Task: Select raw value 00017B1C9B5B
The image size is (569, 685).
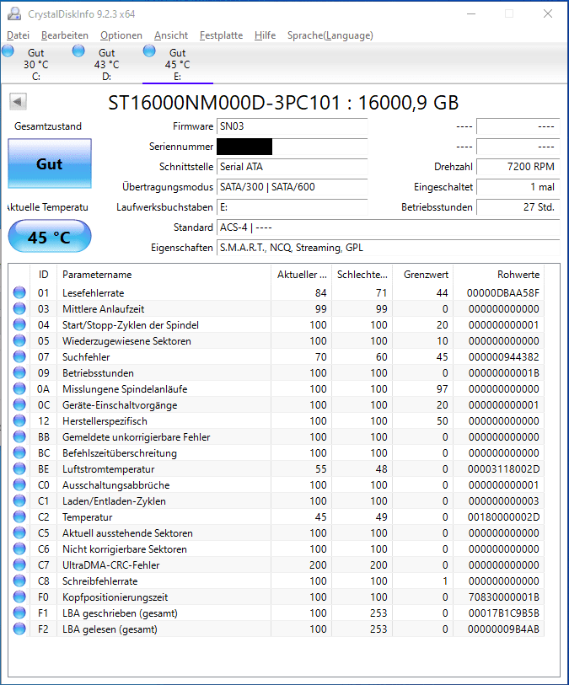Action: pos(504,613)
